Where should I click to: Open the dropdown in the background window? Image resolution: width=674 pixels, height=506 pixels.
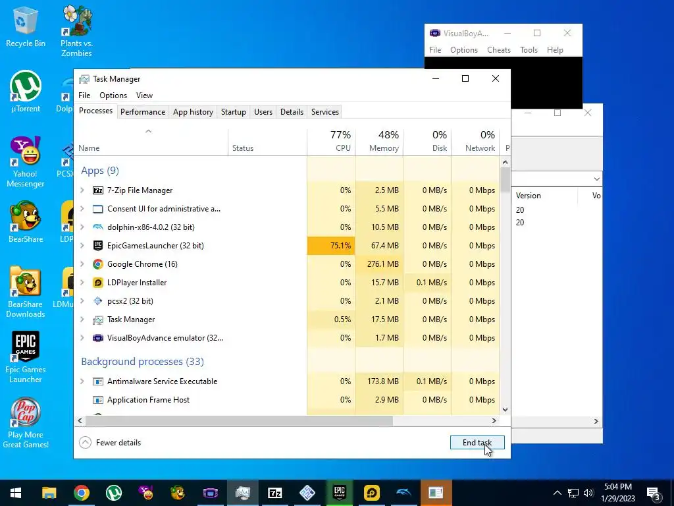click(x=596, y=179)
